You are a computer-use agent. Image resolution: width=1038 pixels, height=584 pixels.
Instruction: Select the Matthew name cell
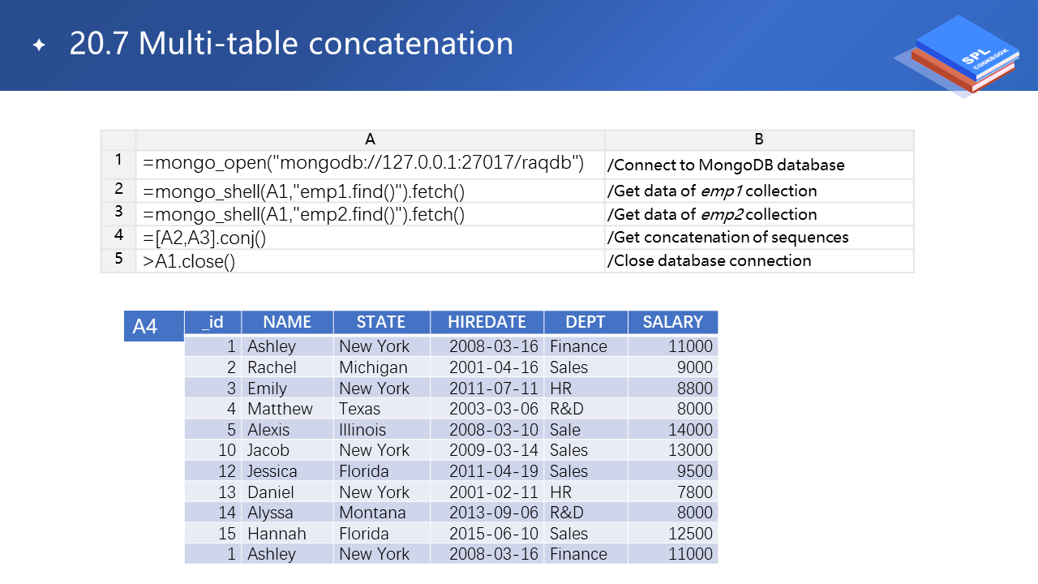pyautogui.click(x=281, y=409)
